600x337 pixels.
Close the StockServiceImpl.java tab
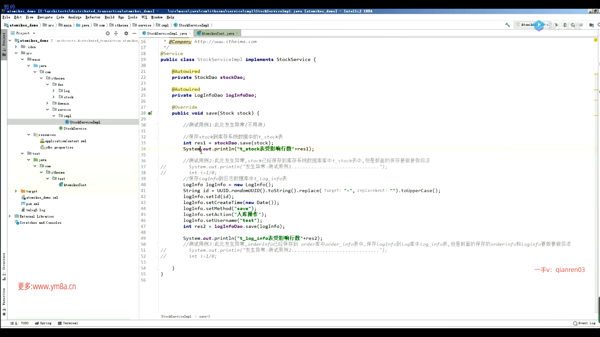click(190, 33)
